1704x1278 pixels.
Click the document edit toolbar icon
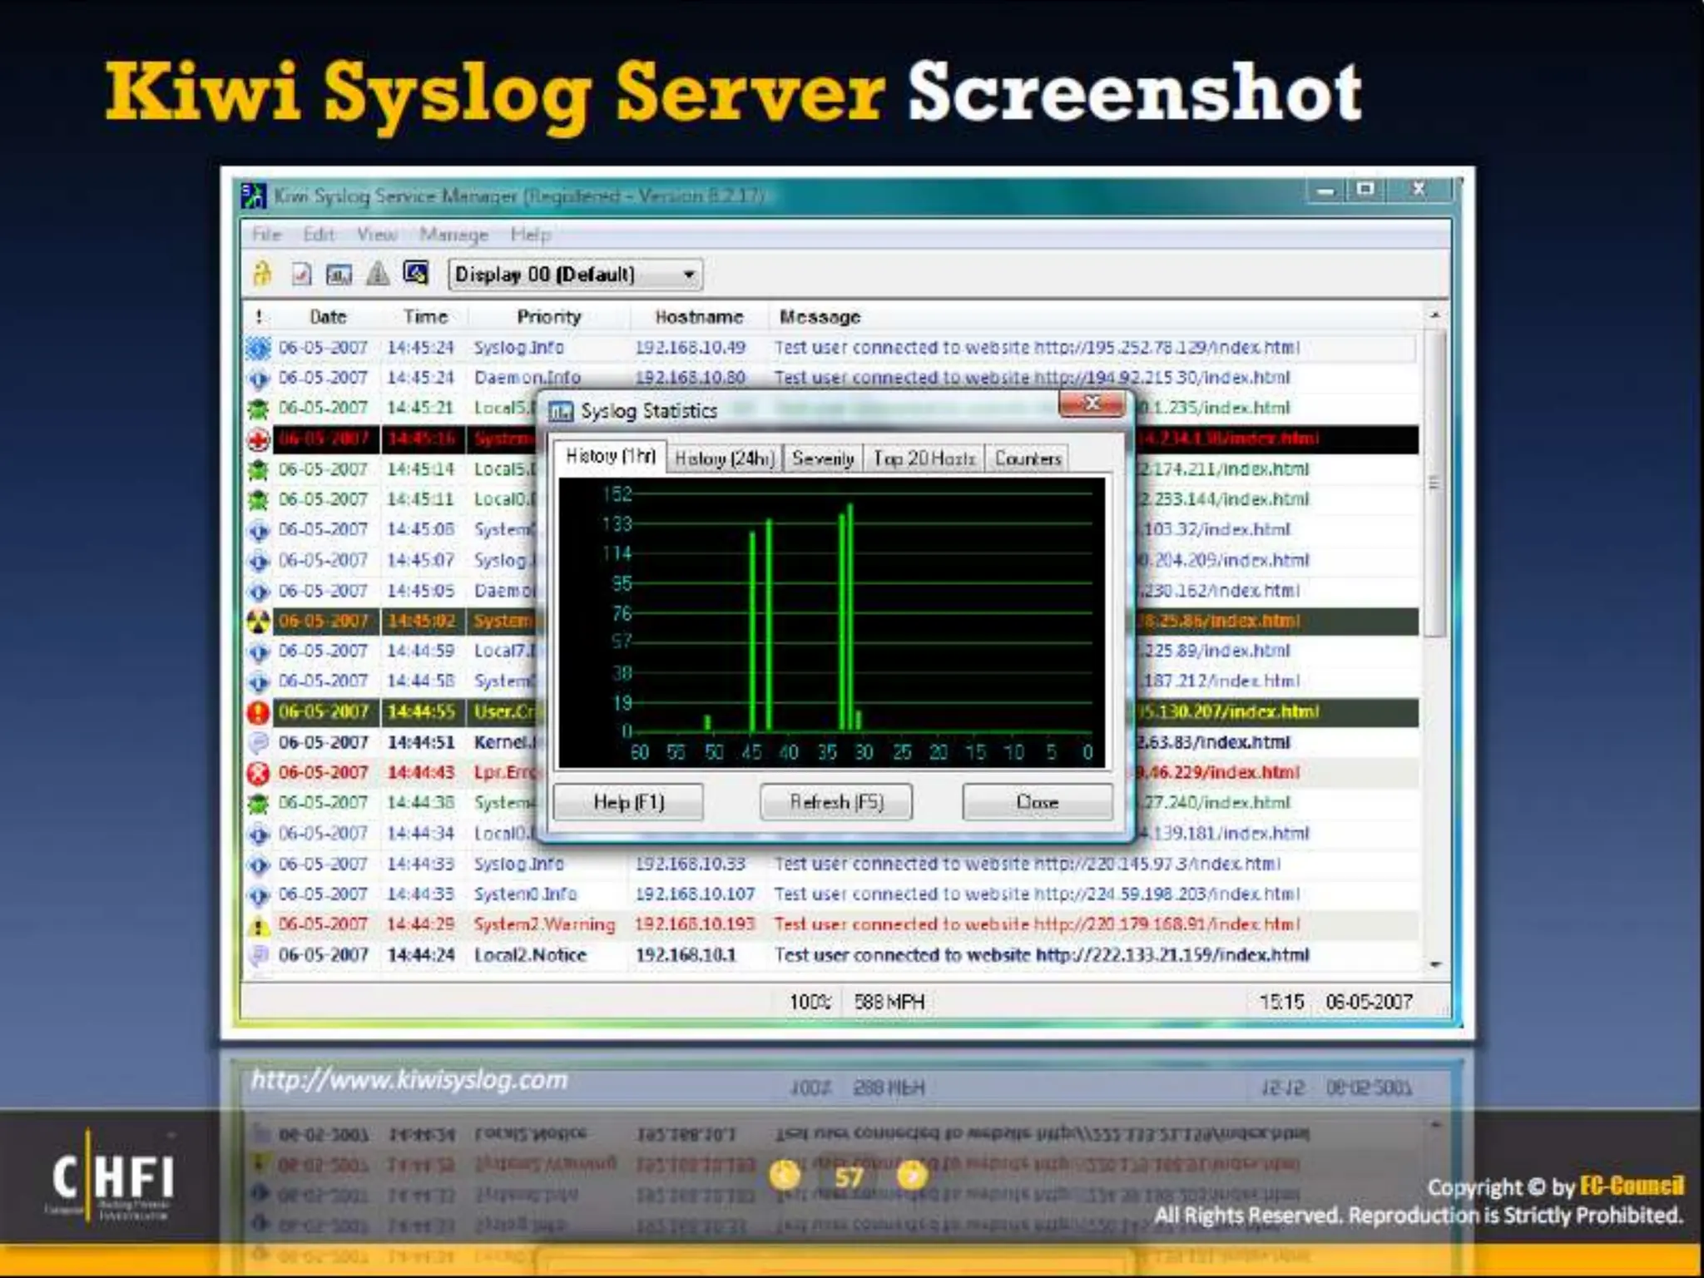tap(301, 274)
